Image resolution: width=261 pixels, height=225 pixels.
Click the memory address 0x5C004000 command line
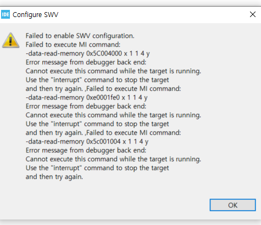[x=87, y=53]
